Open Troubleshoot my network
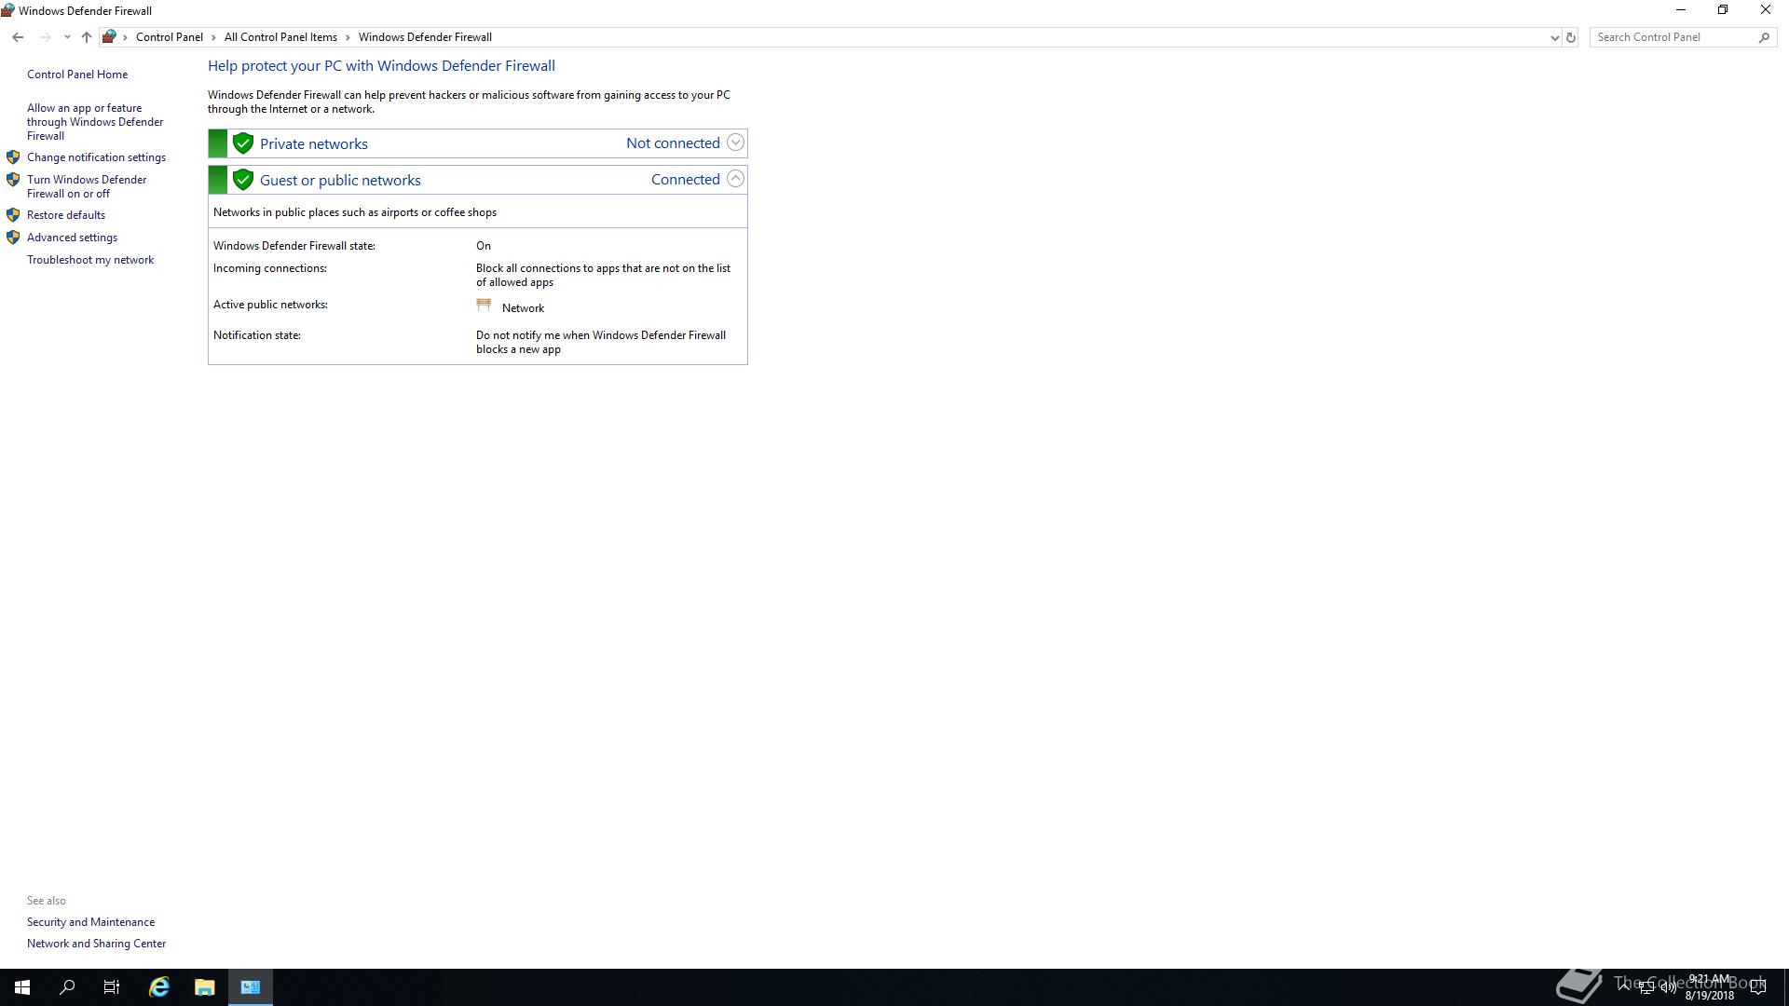 click(x=90, y=260)
